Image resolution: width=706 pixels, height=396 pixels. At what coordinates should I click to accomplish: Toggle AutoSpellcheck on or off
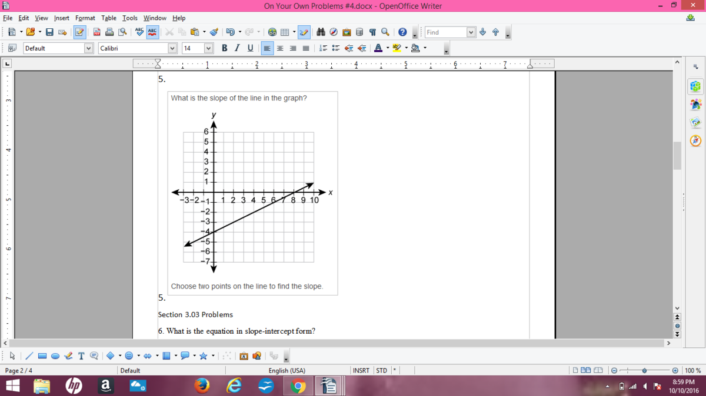tap(152, 32)
